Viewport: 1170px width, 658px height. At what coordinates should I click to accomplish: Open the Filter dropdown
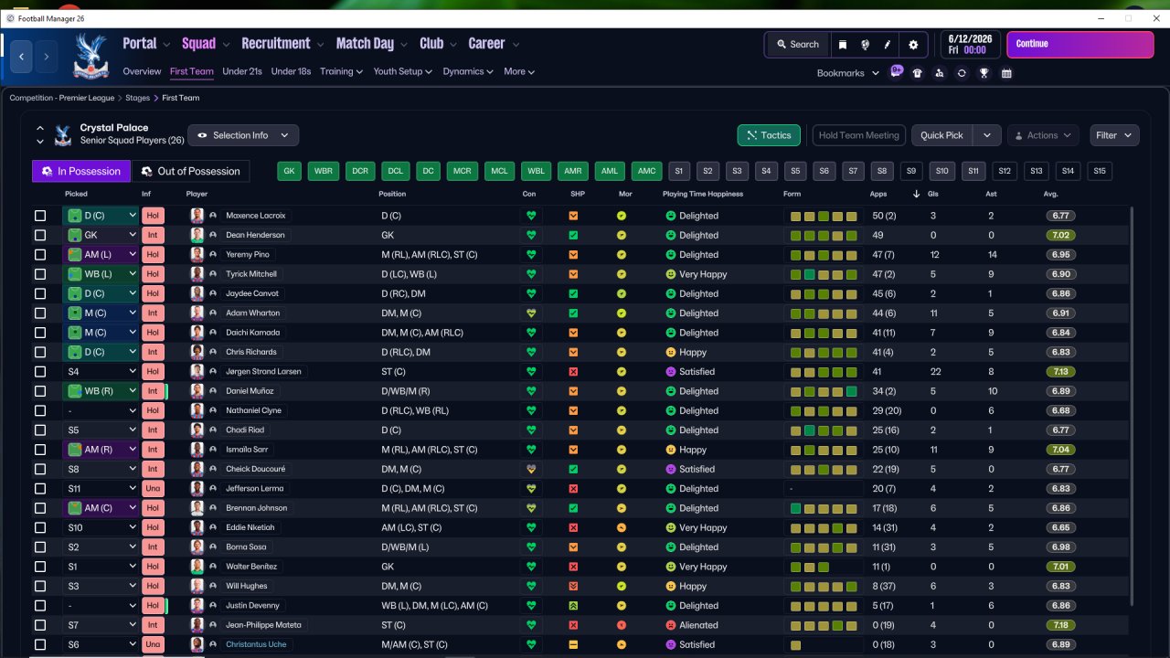point(1114,135)
